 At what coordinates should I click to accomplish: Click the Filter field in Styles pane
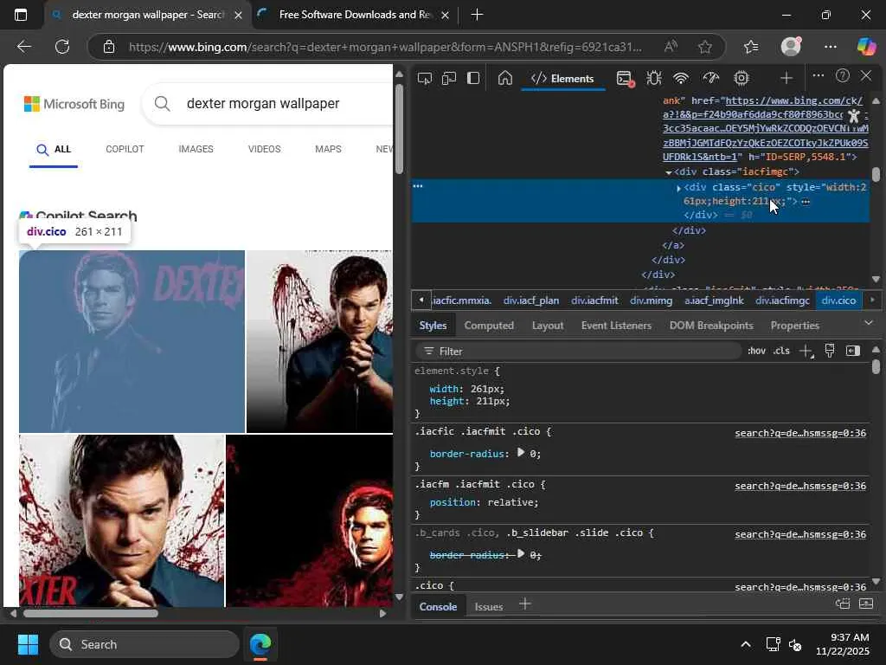[x=578, y=352]
